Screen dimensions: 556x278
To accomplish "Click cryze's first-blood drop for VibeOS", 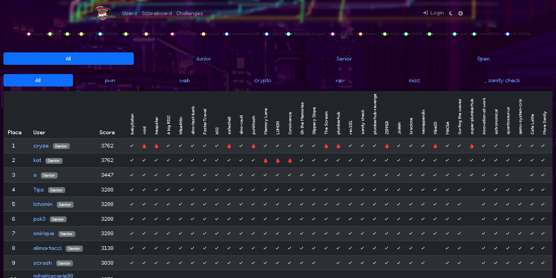I will [x=435, y=146].
